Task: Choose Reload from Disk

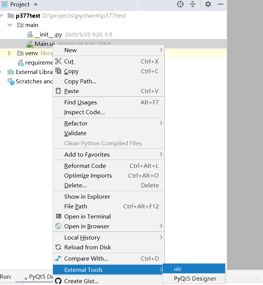Action: tap(109, 247)
